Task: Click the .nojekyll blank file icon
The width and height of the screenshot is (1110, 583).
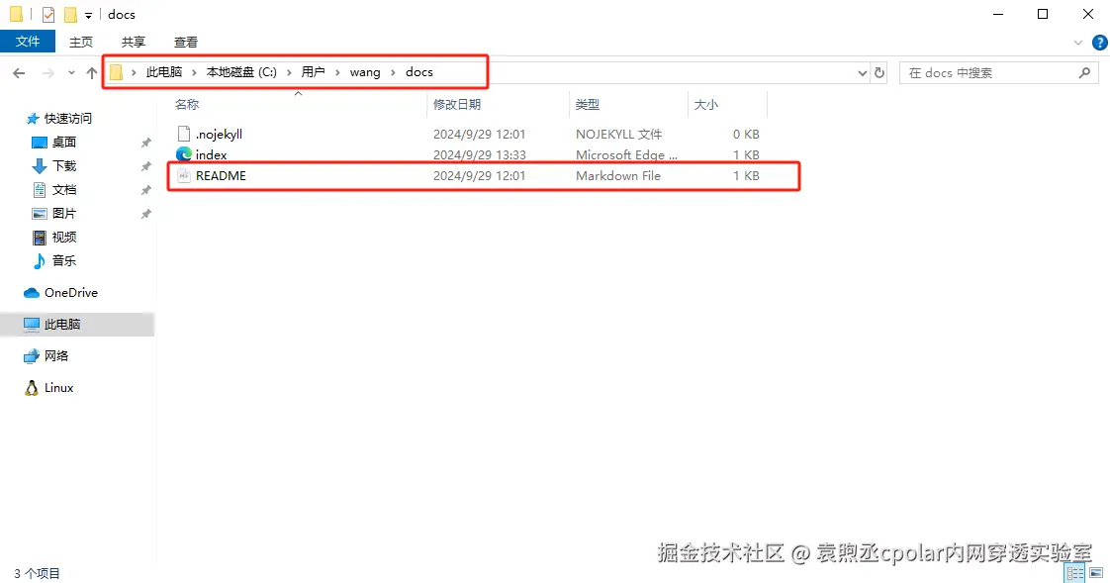Action: click(184, 134)
